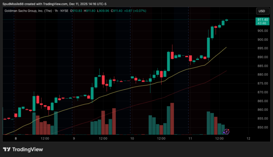Click the 895.00 price axis label
273x157 pixels.
pyautogui.click(x=263, y=49)
